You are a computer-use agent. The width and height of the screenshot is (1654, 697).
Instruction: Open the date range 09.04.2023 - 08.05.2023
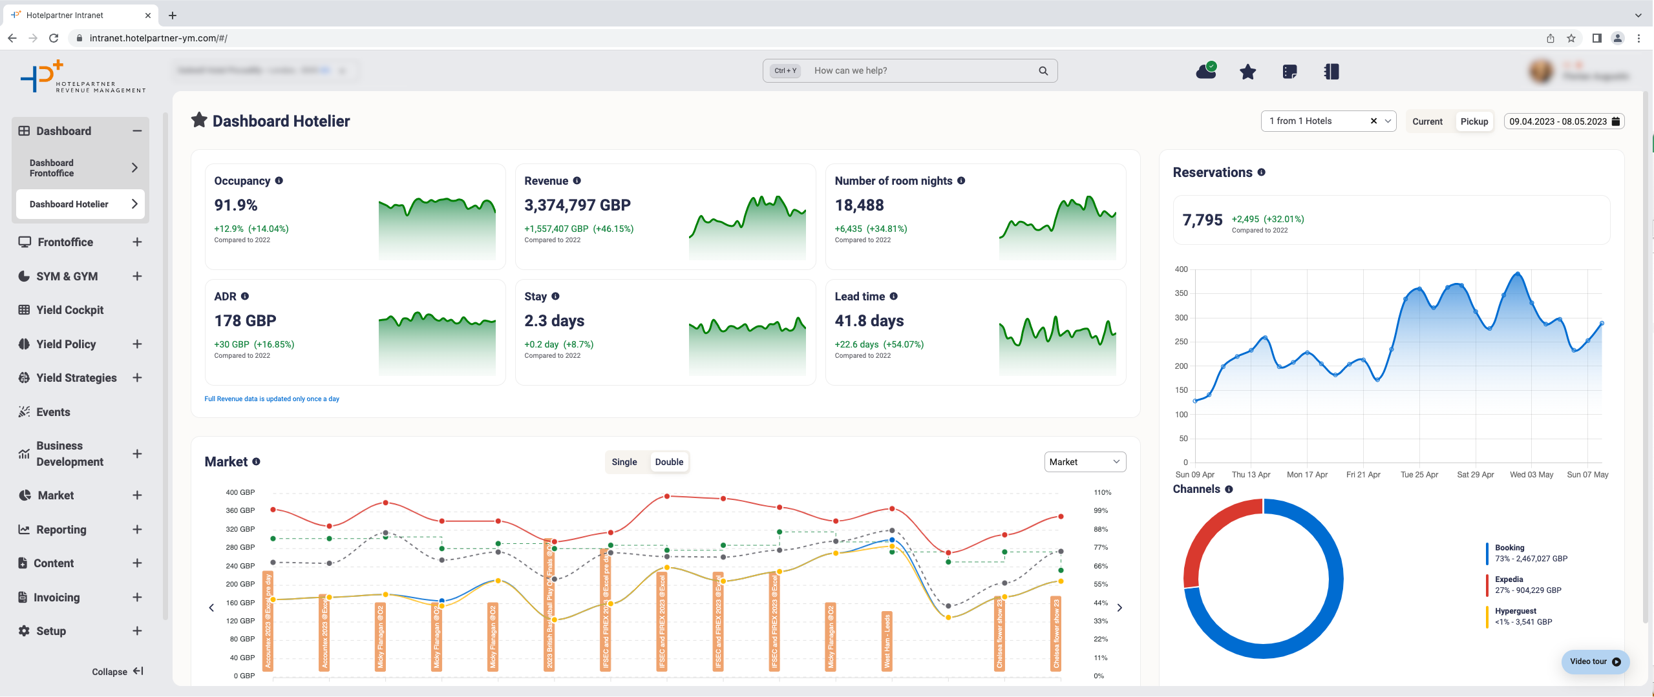(x=1564, y=121)
